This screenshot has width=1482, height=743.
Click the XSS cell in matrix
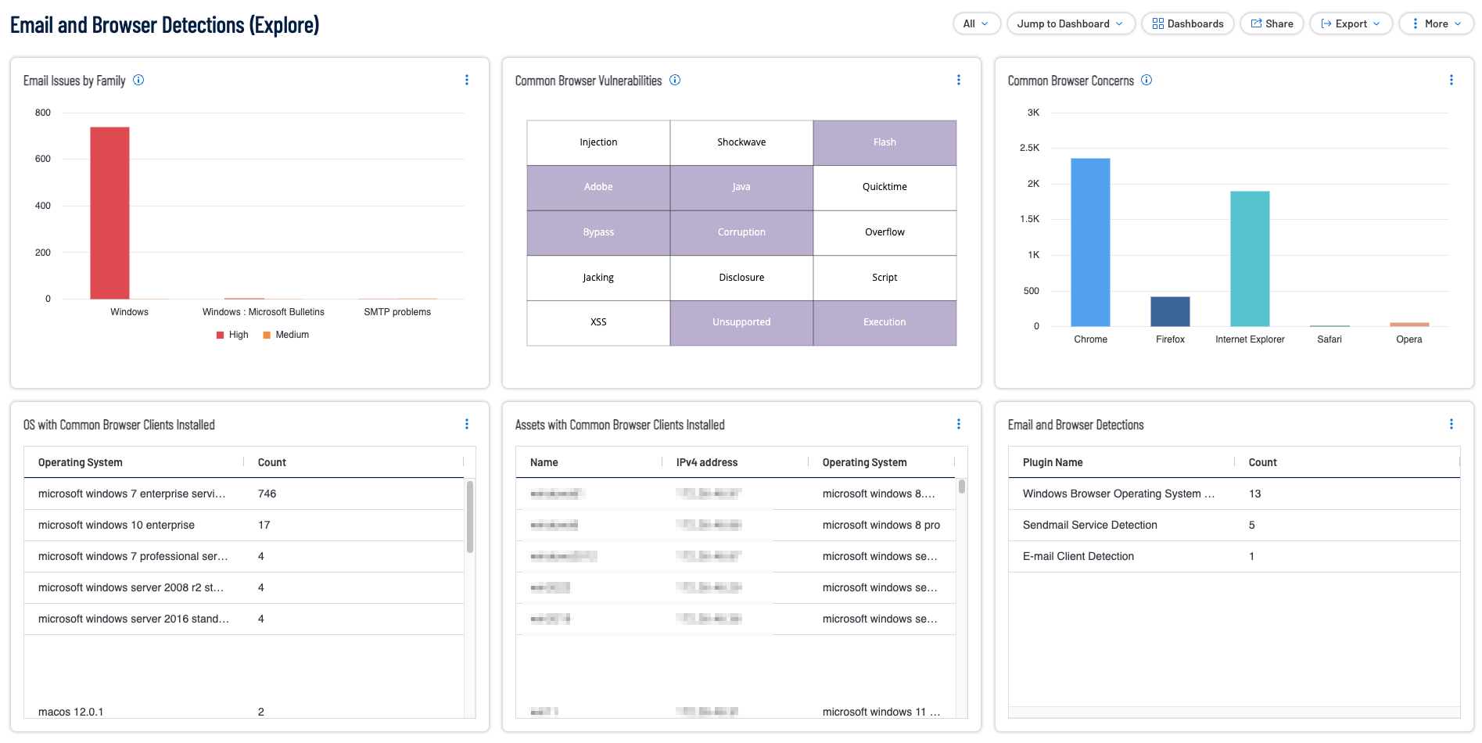598,322
